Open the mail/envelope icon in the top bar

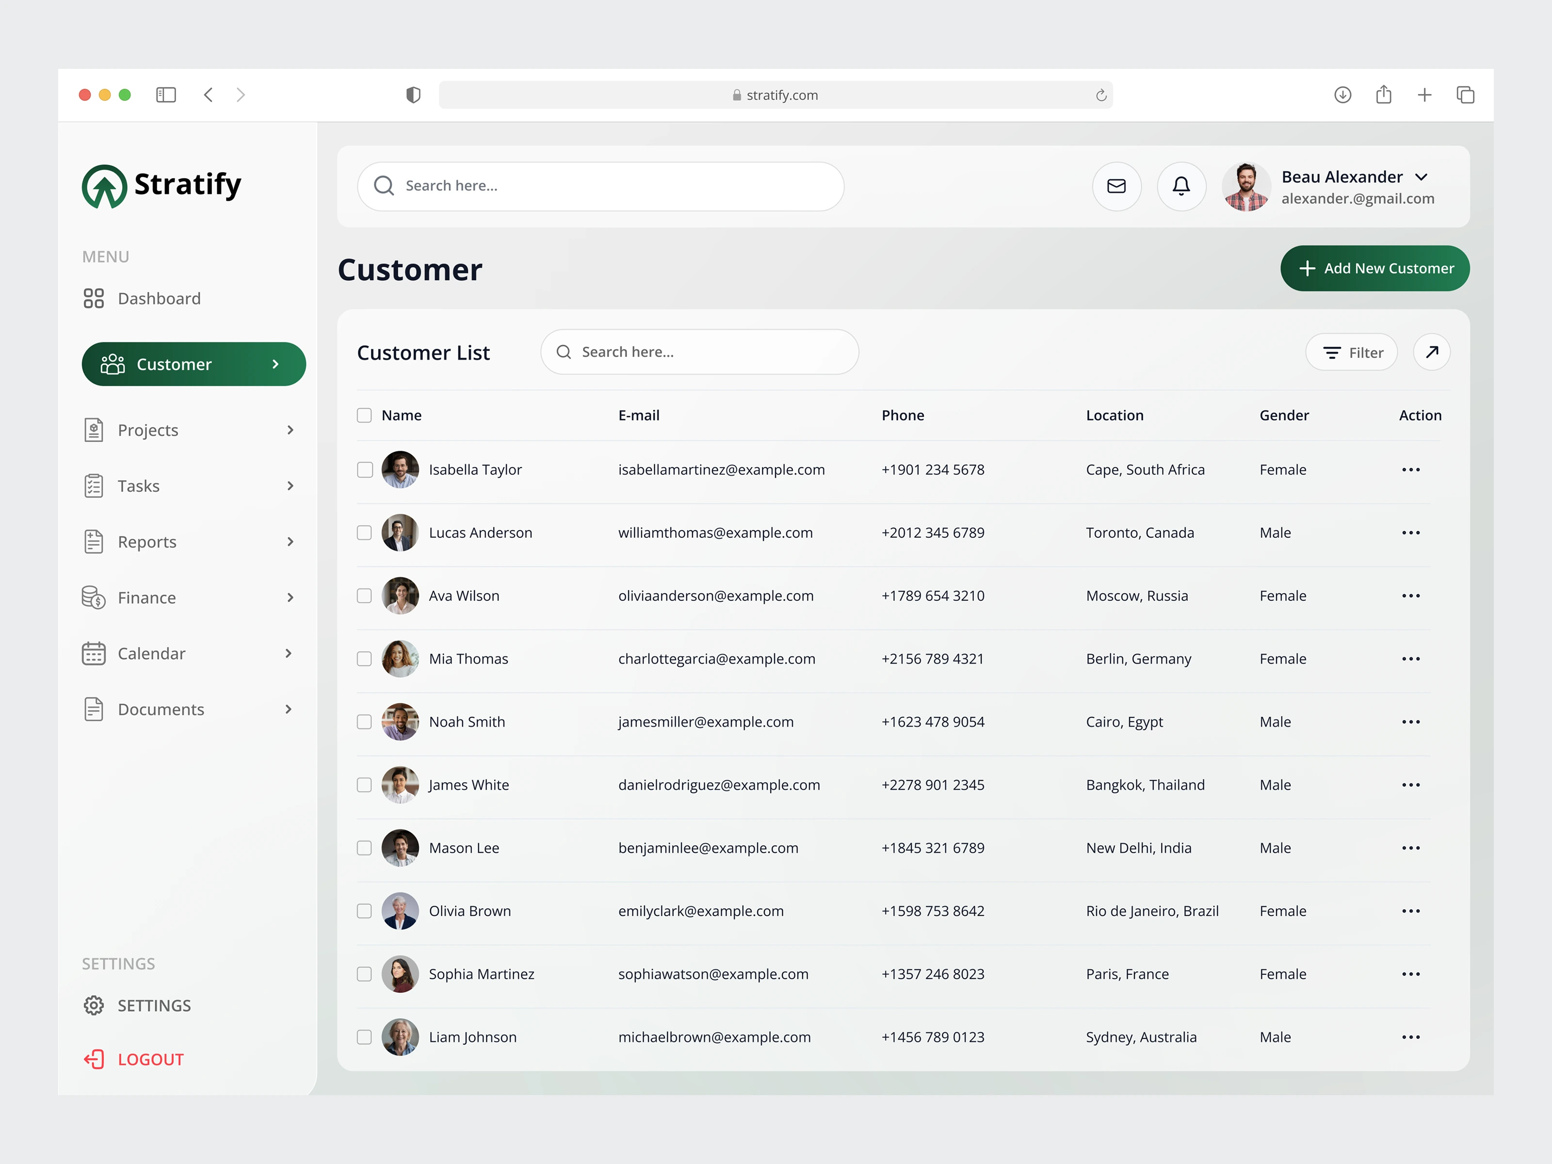coord(1116,187)
